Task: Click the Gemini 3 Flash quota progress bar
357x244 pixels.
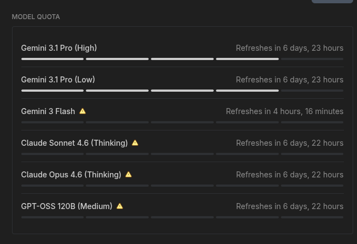Action: (x=182, y=122)
